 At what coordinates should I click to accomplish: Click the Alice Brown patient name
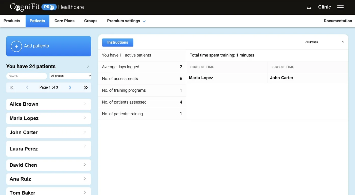point(24,104)
